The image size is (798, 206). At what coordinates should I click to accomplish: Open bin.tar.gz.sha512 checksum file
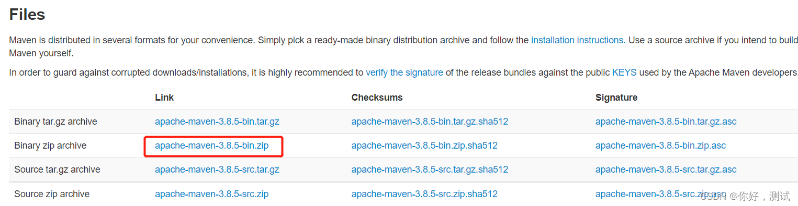(430, 122)
